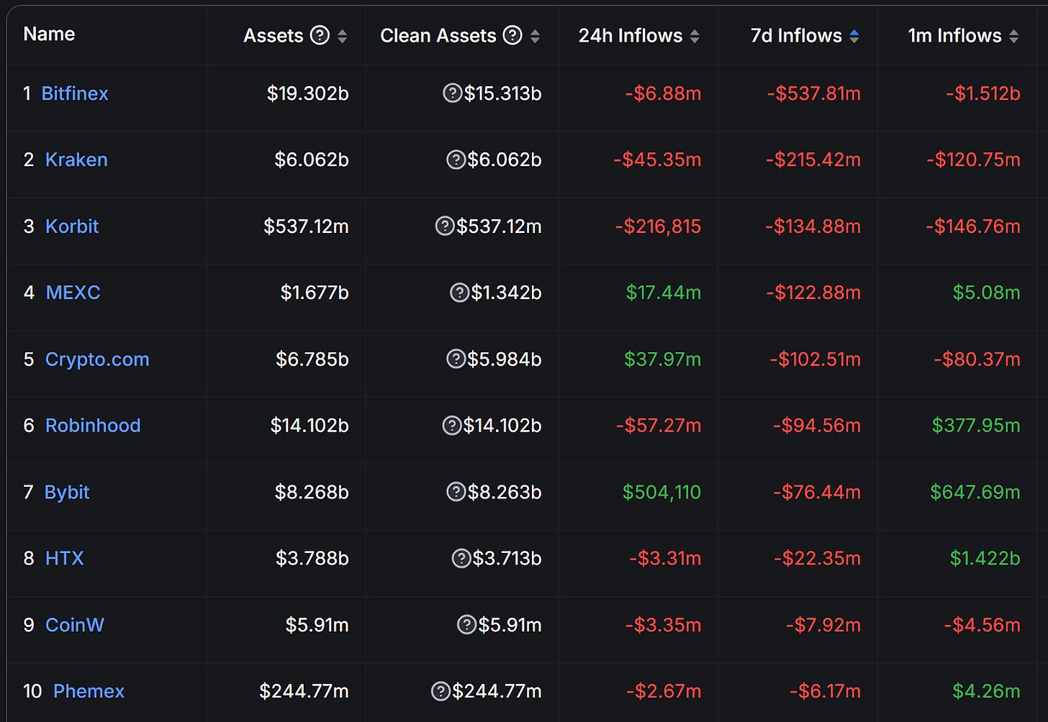1048x722 pixels.
Task: Select MEXC 1m inflow $5.08m
Action: click(x=986, y=293)
